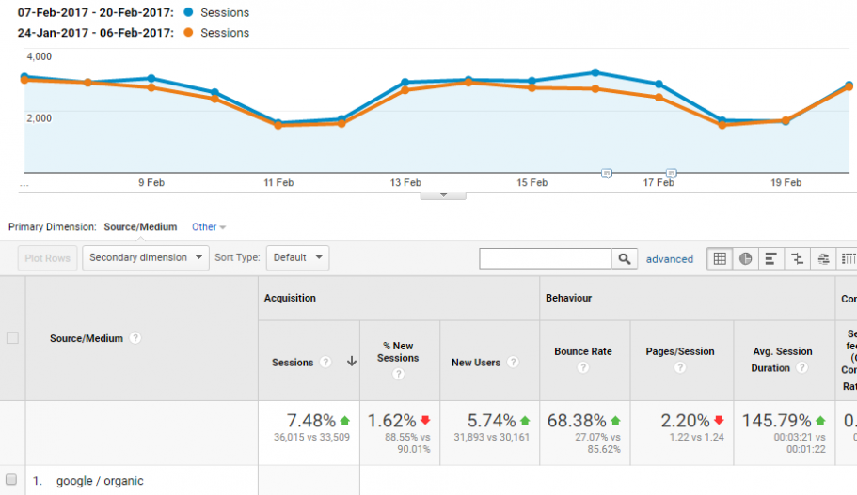Viewport: 857px width, 495px height.
Task: Open the Secondary dimension dropdown
Action: (x=146, y=257)
